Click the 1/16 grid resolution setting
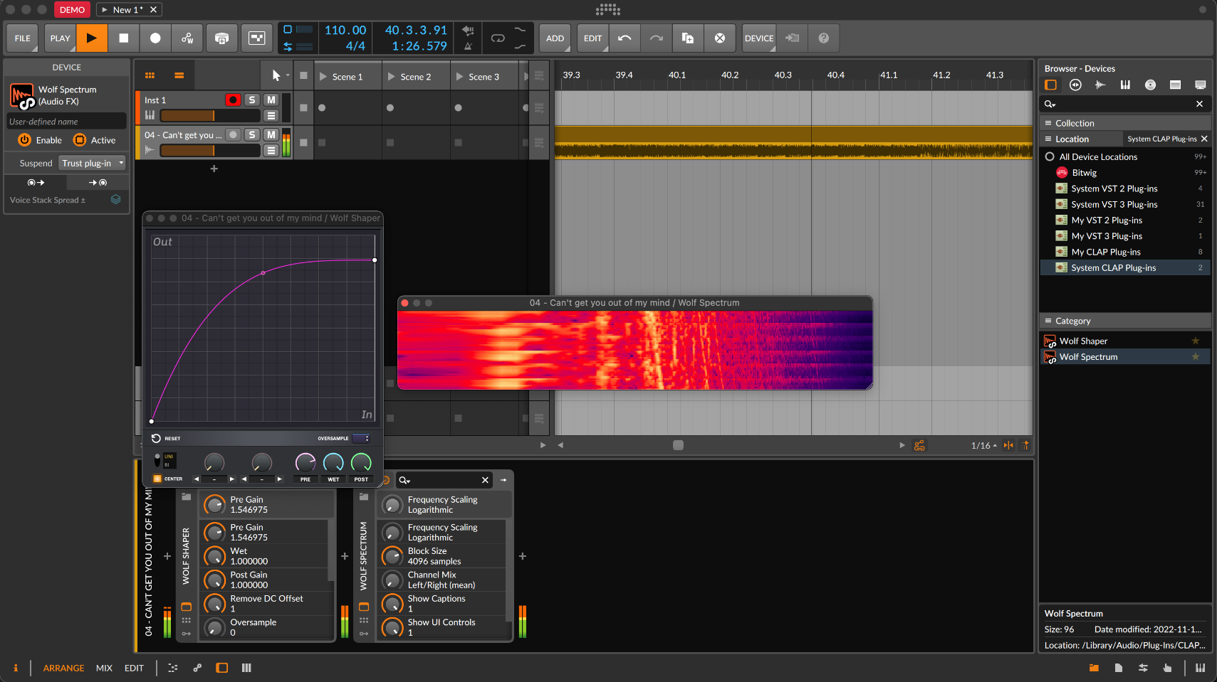This screenshot has height=682, width=1217. 983,445
